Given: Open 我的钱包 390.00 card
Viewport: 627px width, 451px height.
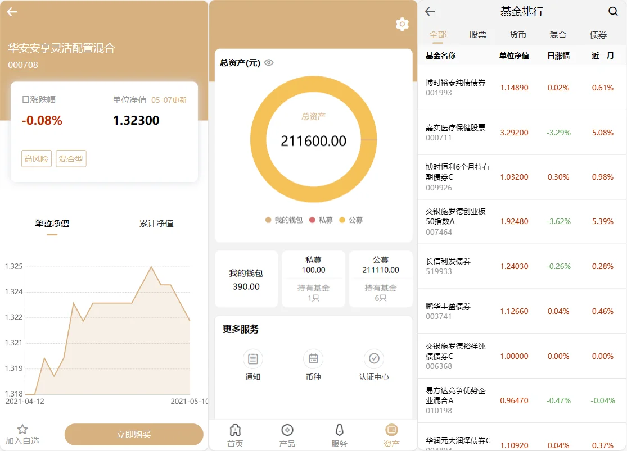Looking at the screenshot, I should (246, 279).
